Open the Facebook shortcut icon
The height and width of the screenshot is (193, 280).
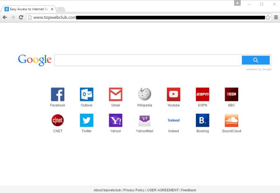pos(57,94)
